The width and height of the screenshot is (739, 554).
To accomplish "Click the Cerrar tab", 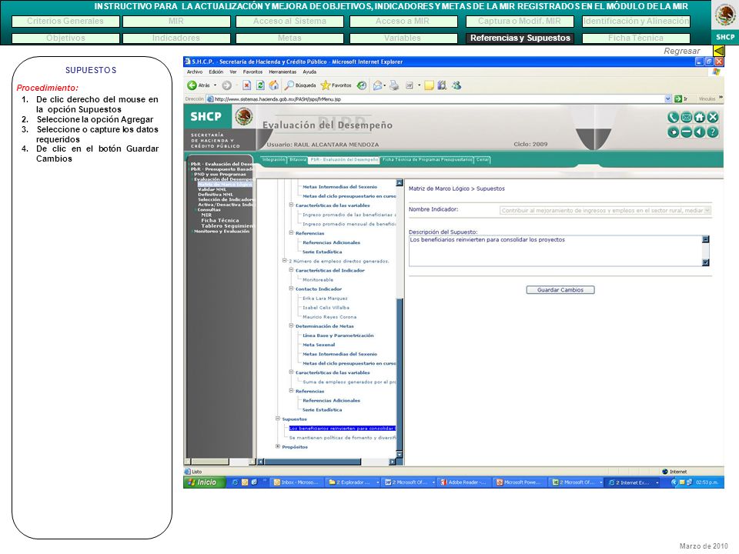I will pyautogui.click(x=483, y=160).
